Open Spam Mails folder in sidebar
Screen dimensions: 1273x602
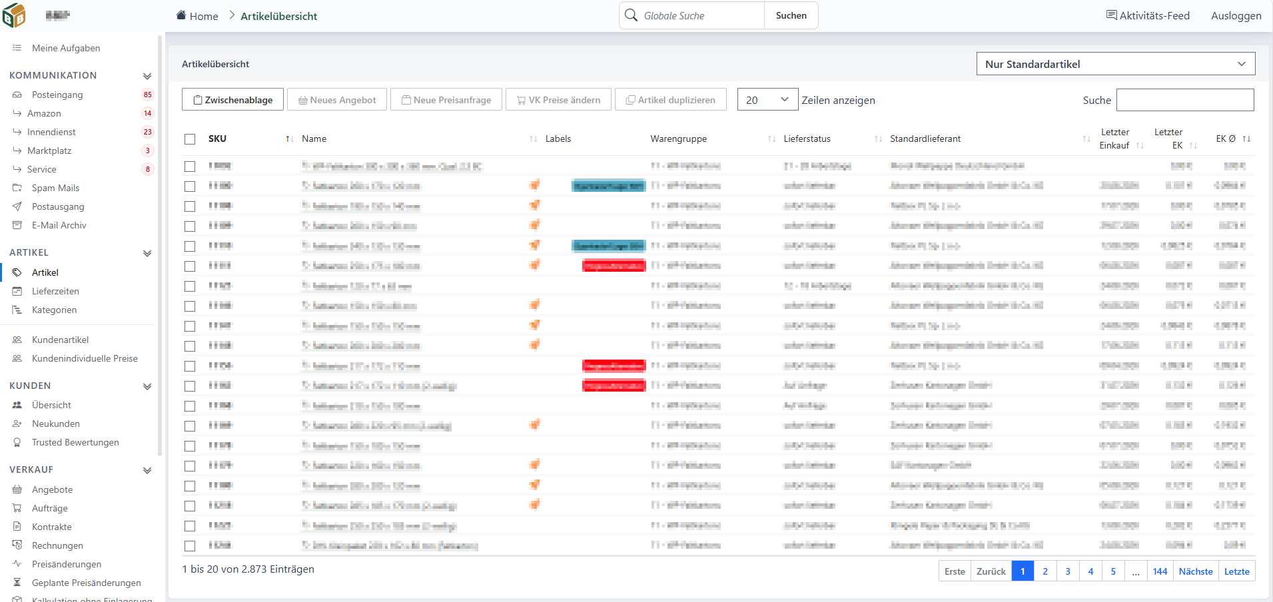(55, 188)
